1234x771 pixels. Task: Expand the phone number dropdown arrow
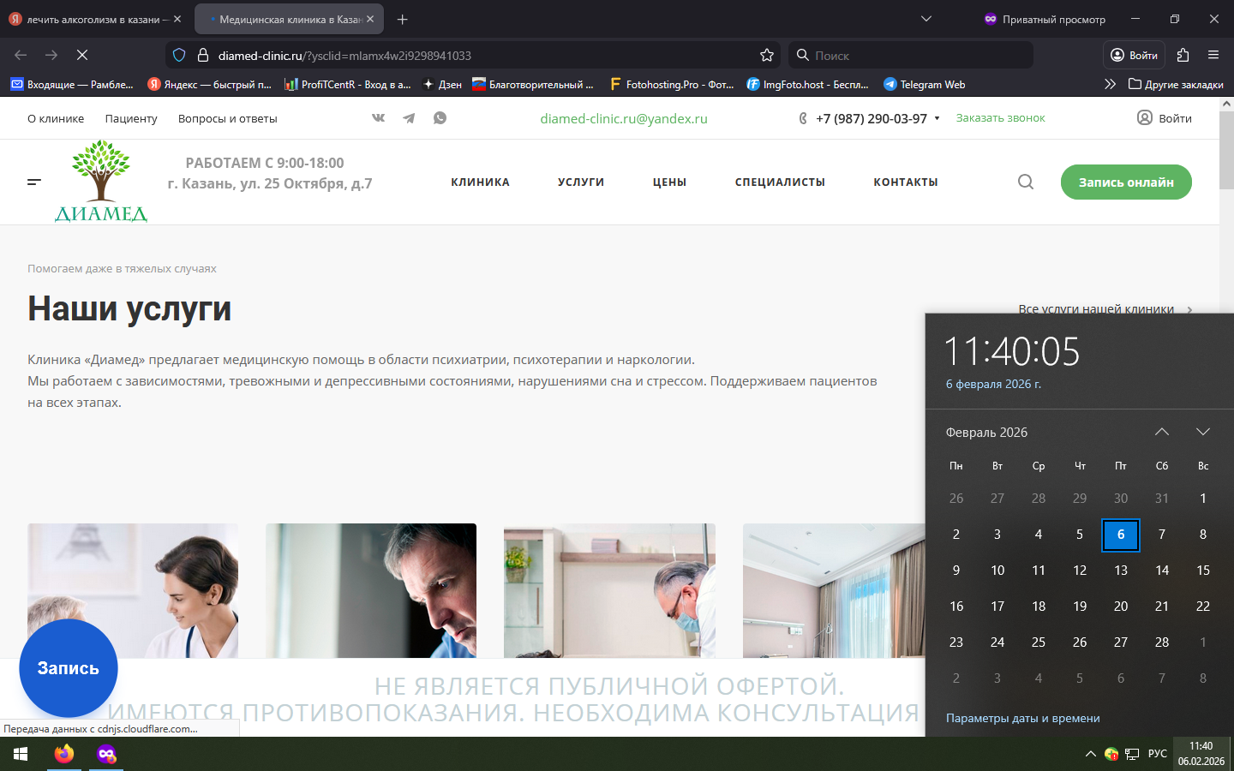pyautogui.click(x=937, y=118)
